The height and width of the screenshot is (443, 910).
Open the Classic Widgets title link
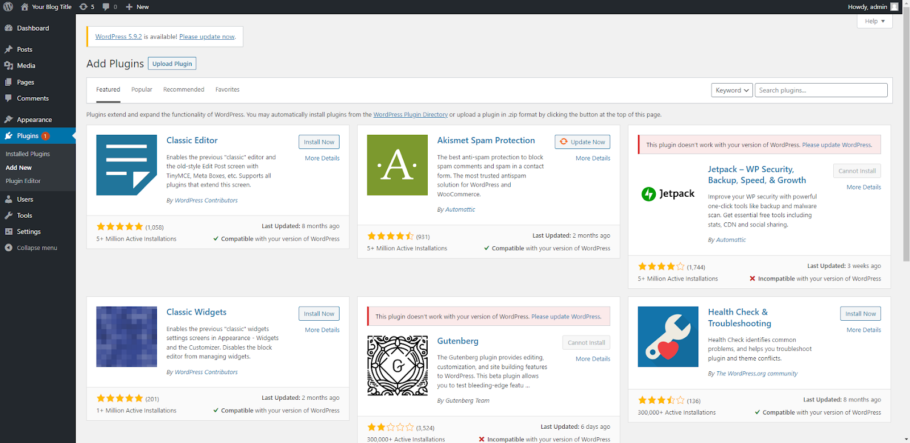[x=196, y=312]
